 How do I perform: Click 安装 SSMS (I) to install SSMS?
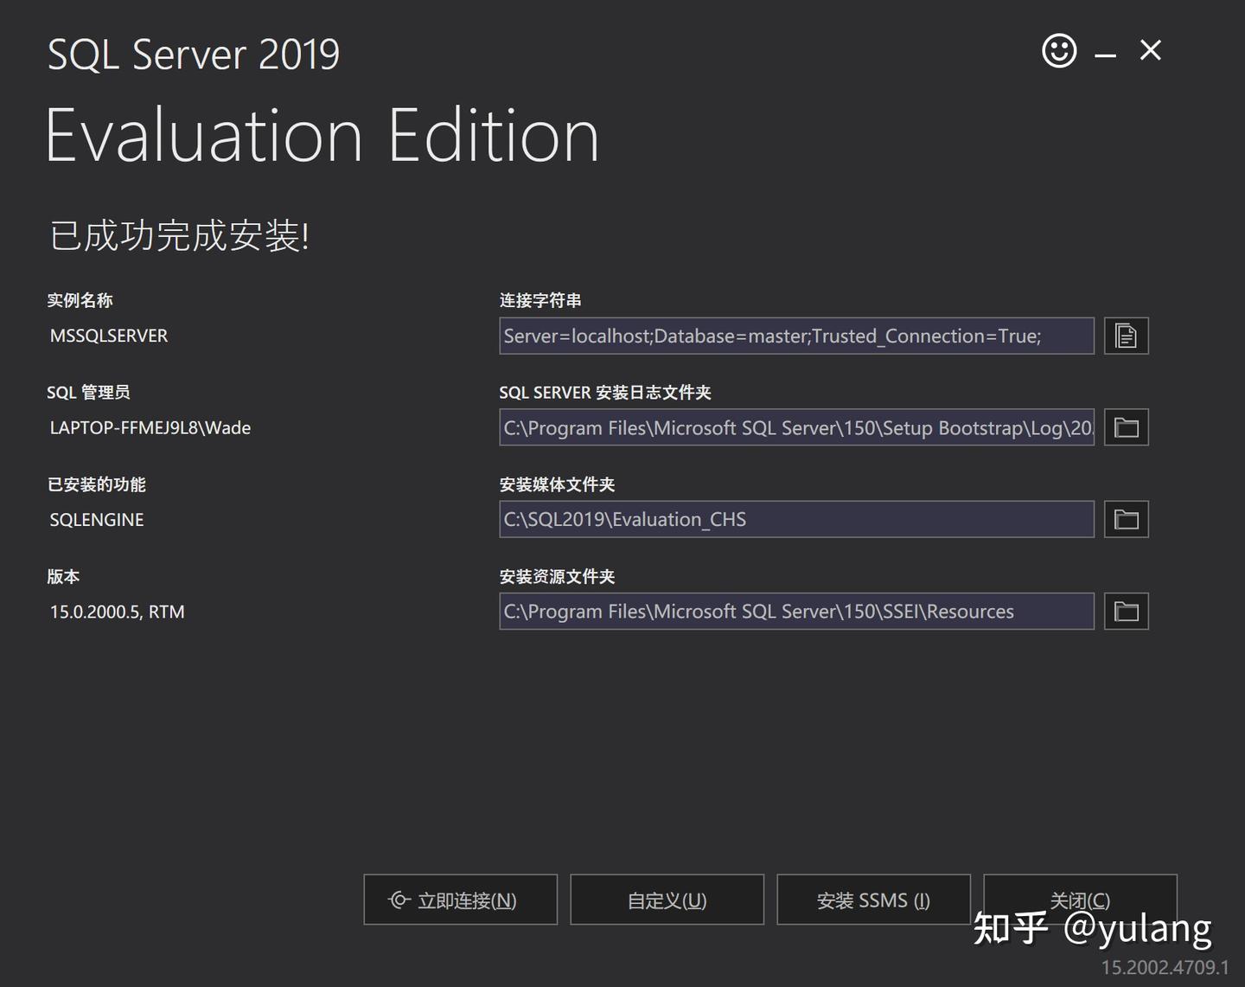[x=872, y=900]
